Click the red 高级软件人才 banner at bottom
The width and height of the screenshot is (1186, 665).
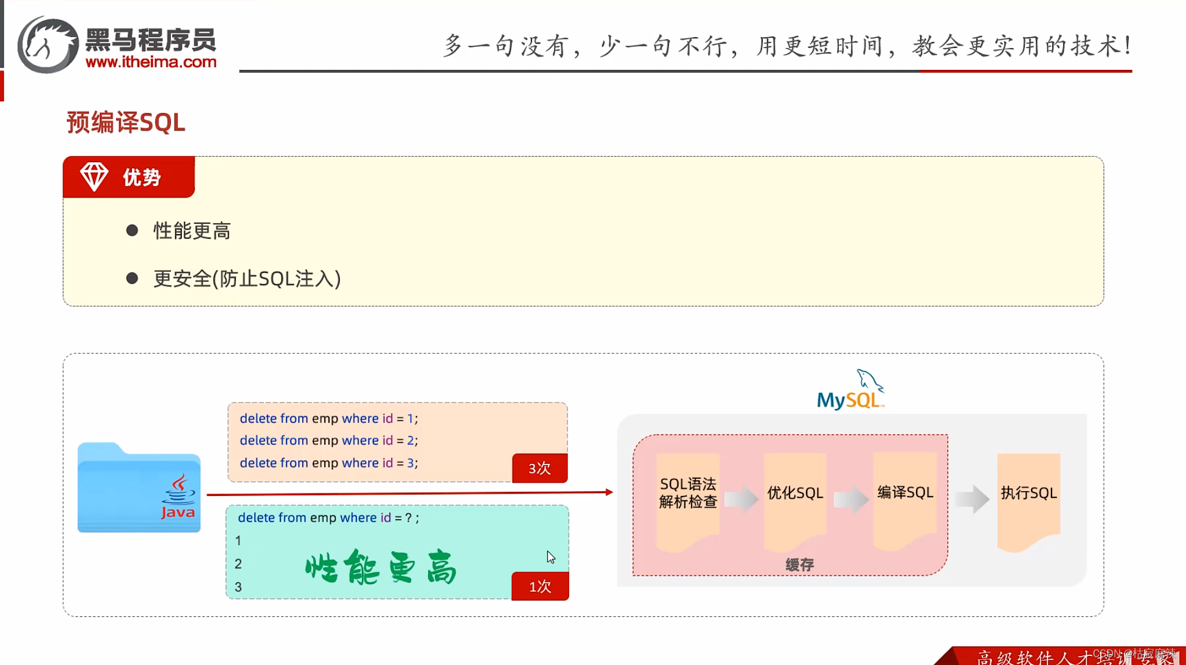point(1060,656)
